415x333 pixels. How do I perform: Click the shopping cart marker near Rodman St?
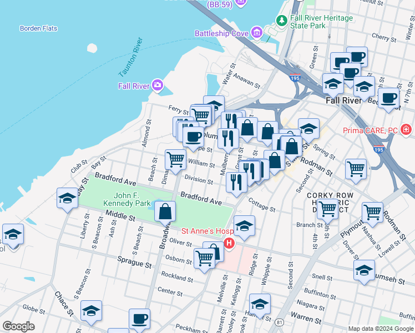click(x=372, y=212)
